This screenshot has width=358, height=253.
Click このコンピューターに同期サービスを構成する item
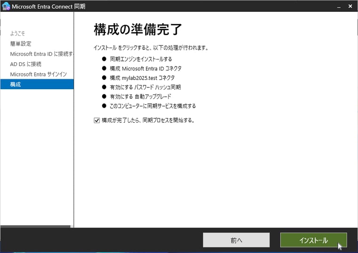pyautogui.click(x=153, y=106)
